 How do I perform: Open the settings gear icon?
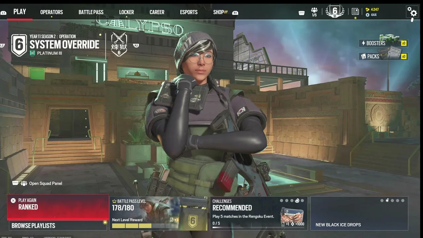point(412,12)
